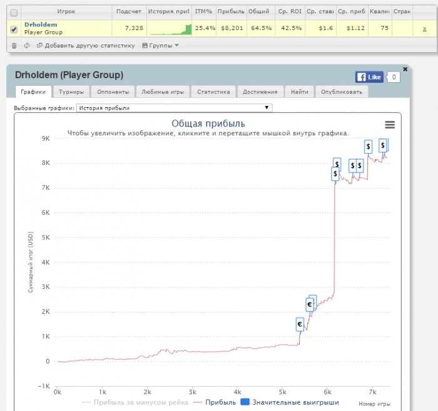The image size is (438, 411).
Task: Click the refresh statistics icon
Action: coord(27,45)
